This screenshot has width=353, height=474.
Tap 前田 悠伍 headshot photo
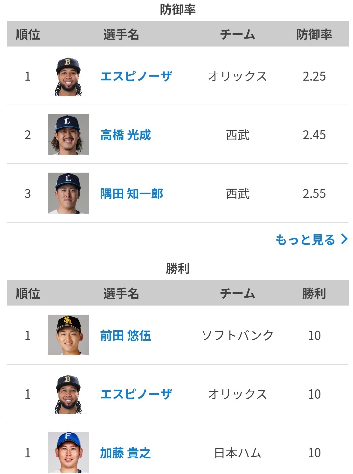(x=68, y=335)
